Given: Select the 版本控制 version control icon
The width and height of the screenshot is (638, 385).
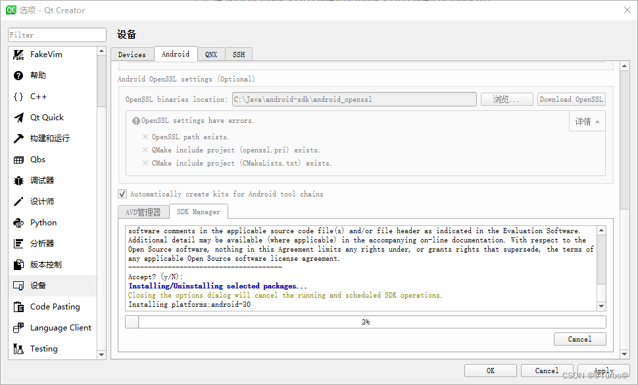Looking at the screenshot, I should pos(18,265).
